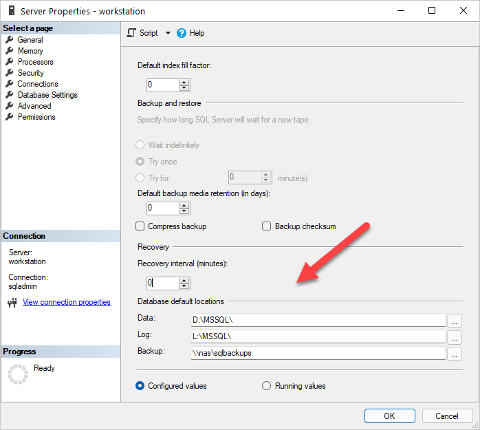This screenshot has width=480, height=430.
Task: Click the wrench icon beside Memory
Action: [x=10, y=50]
